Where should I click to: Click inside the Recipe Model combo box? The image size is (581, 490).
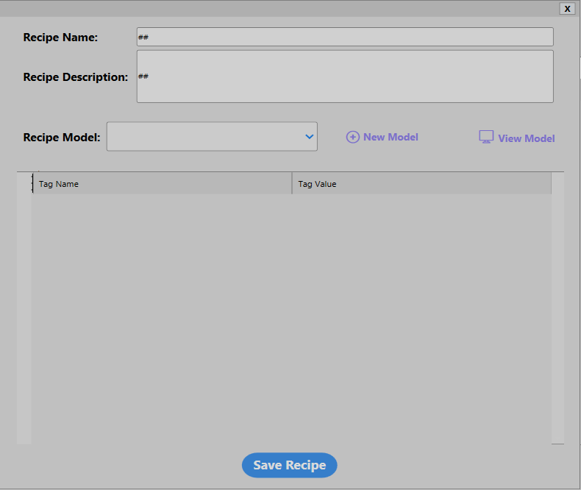coord(204,136)
